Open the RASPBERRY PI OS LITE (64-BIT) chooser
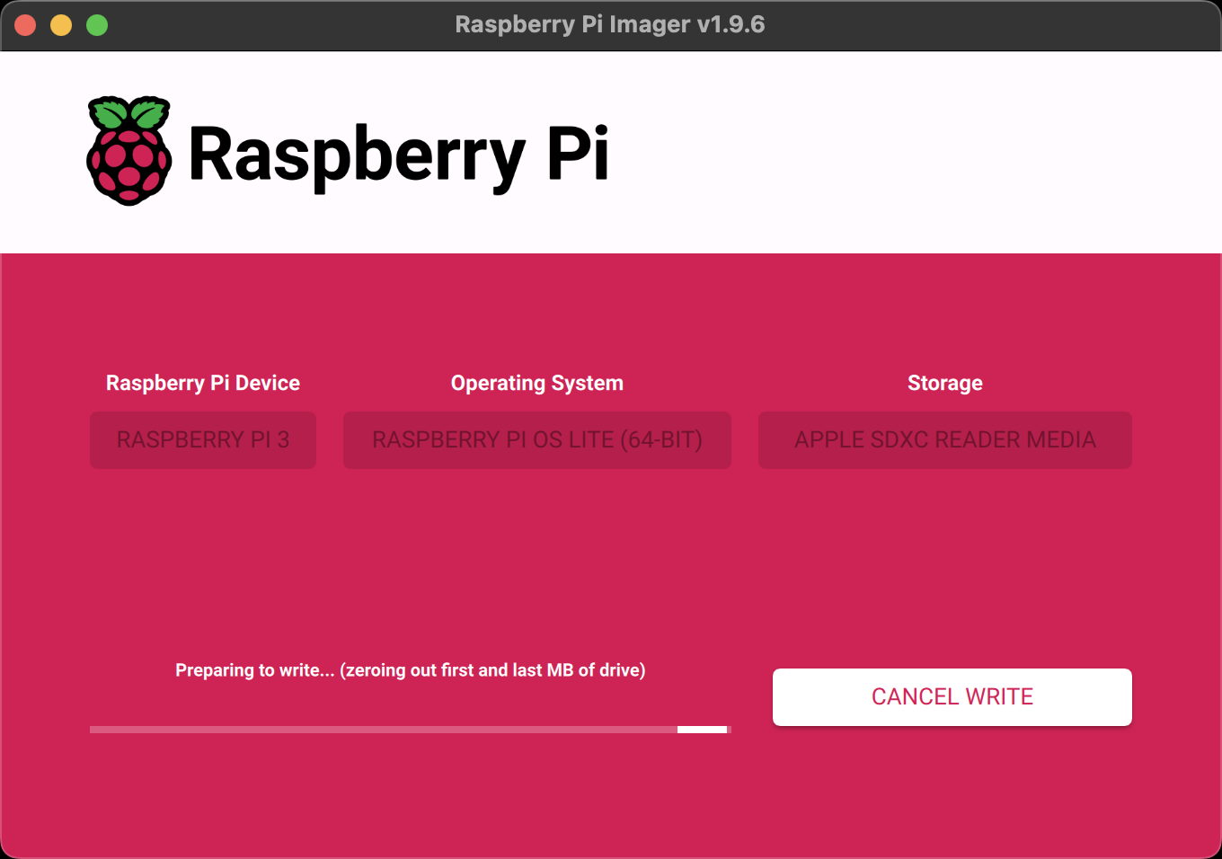 point(537,440)
